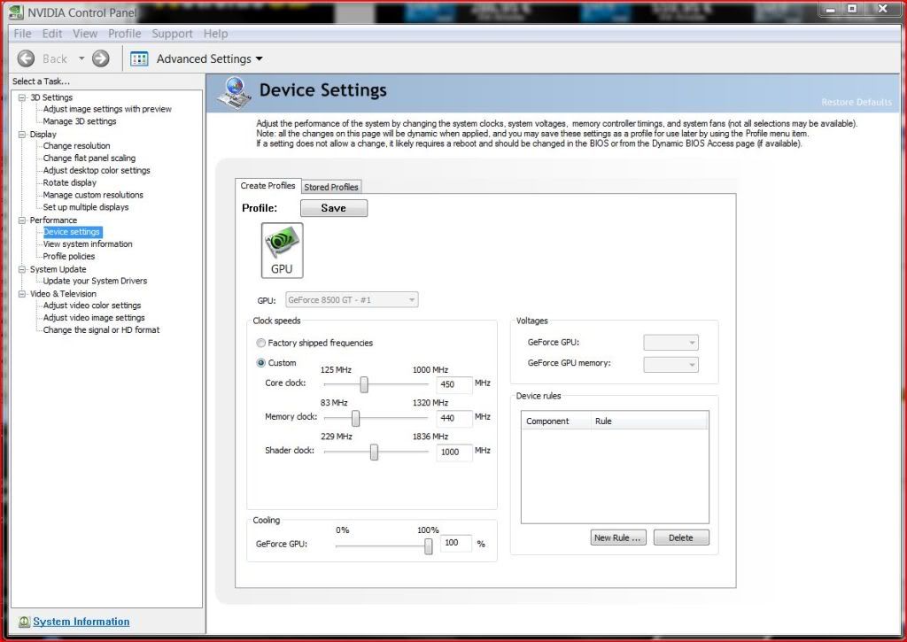Viewport: 907px width, 642px height.
Task: Click the System Information icon
Action: click(24, 622)
